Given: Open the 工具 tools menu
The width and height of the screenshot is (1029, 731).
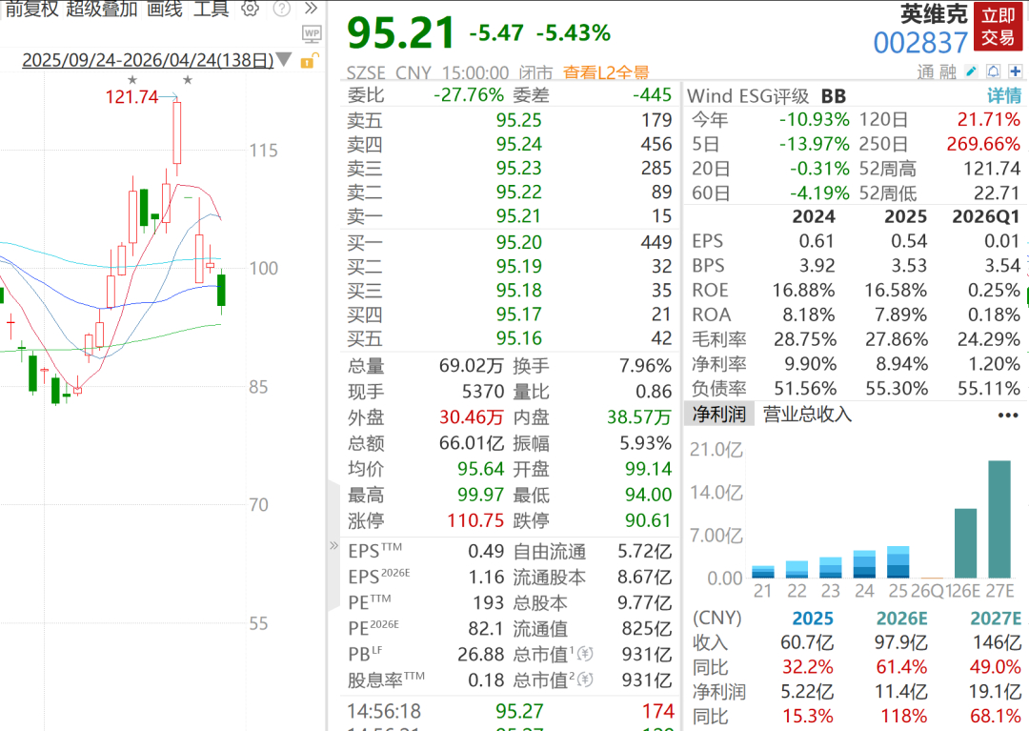Looking at the screenshot, I should (211, 9).
